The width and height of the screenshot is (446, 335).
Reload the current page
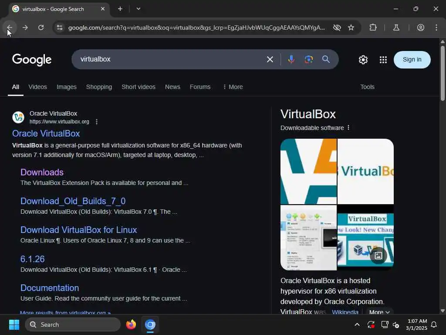click(x=41, y=27)
